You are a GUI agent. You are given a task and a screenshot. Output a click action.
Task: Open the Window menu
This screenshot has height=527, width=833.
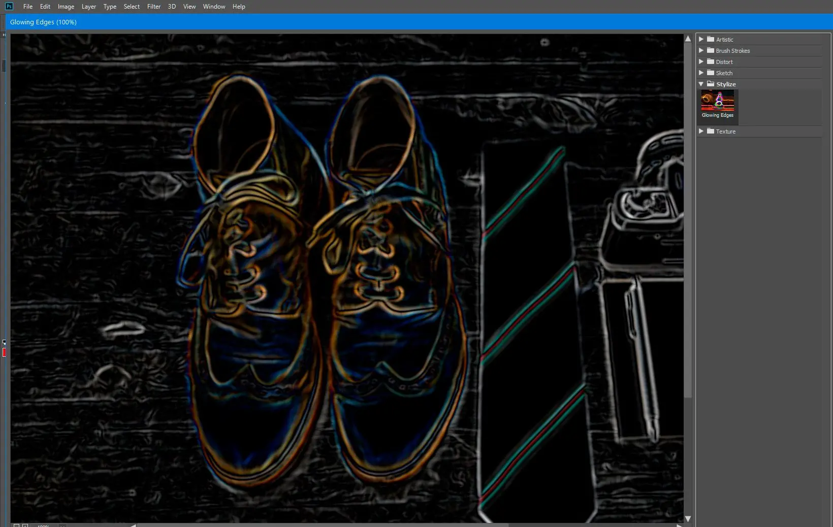(214, 7)
